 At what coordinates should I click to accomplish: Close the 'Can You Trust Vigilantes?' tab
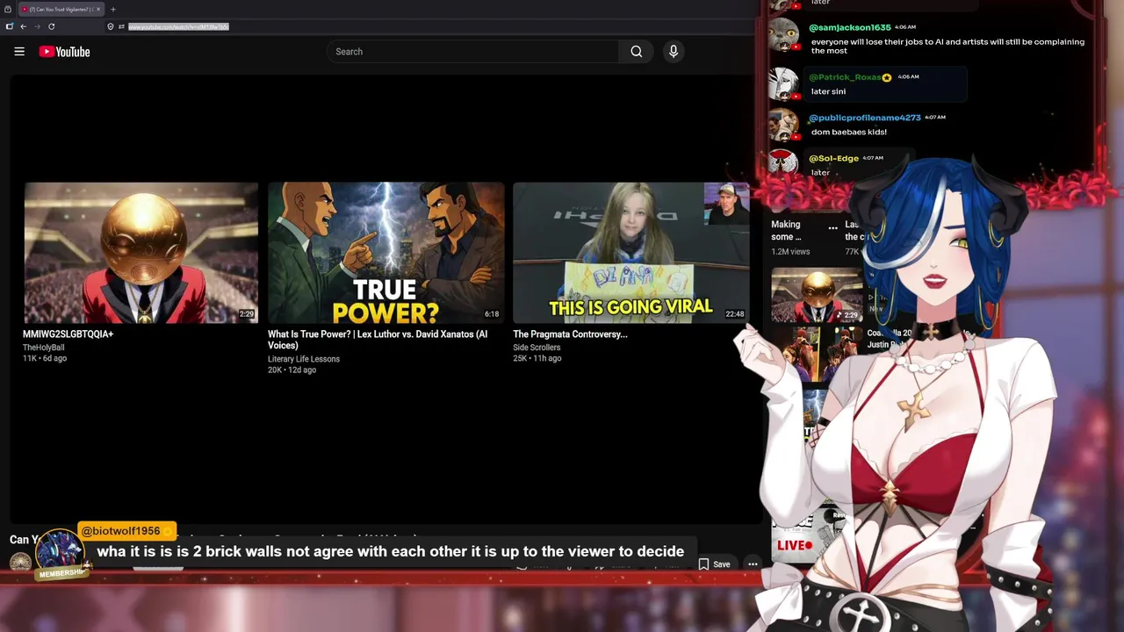click(98, 9)
